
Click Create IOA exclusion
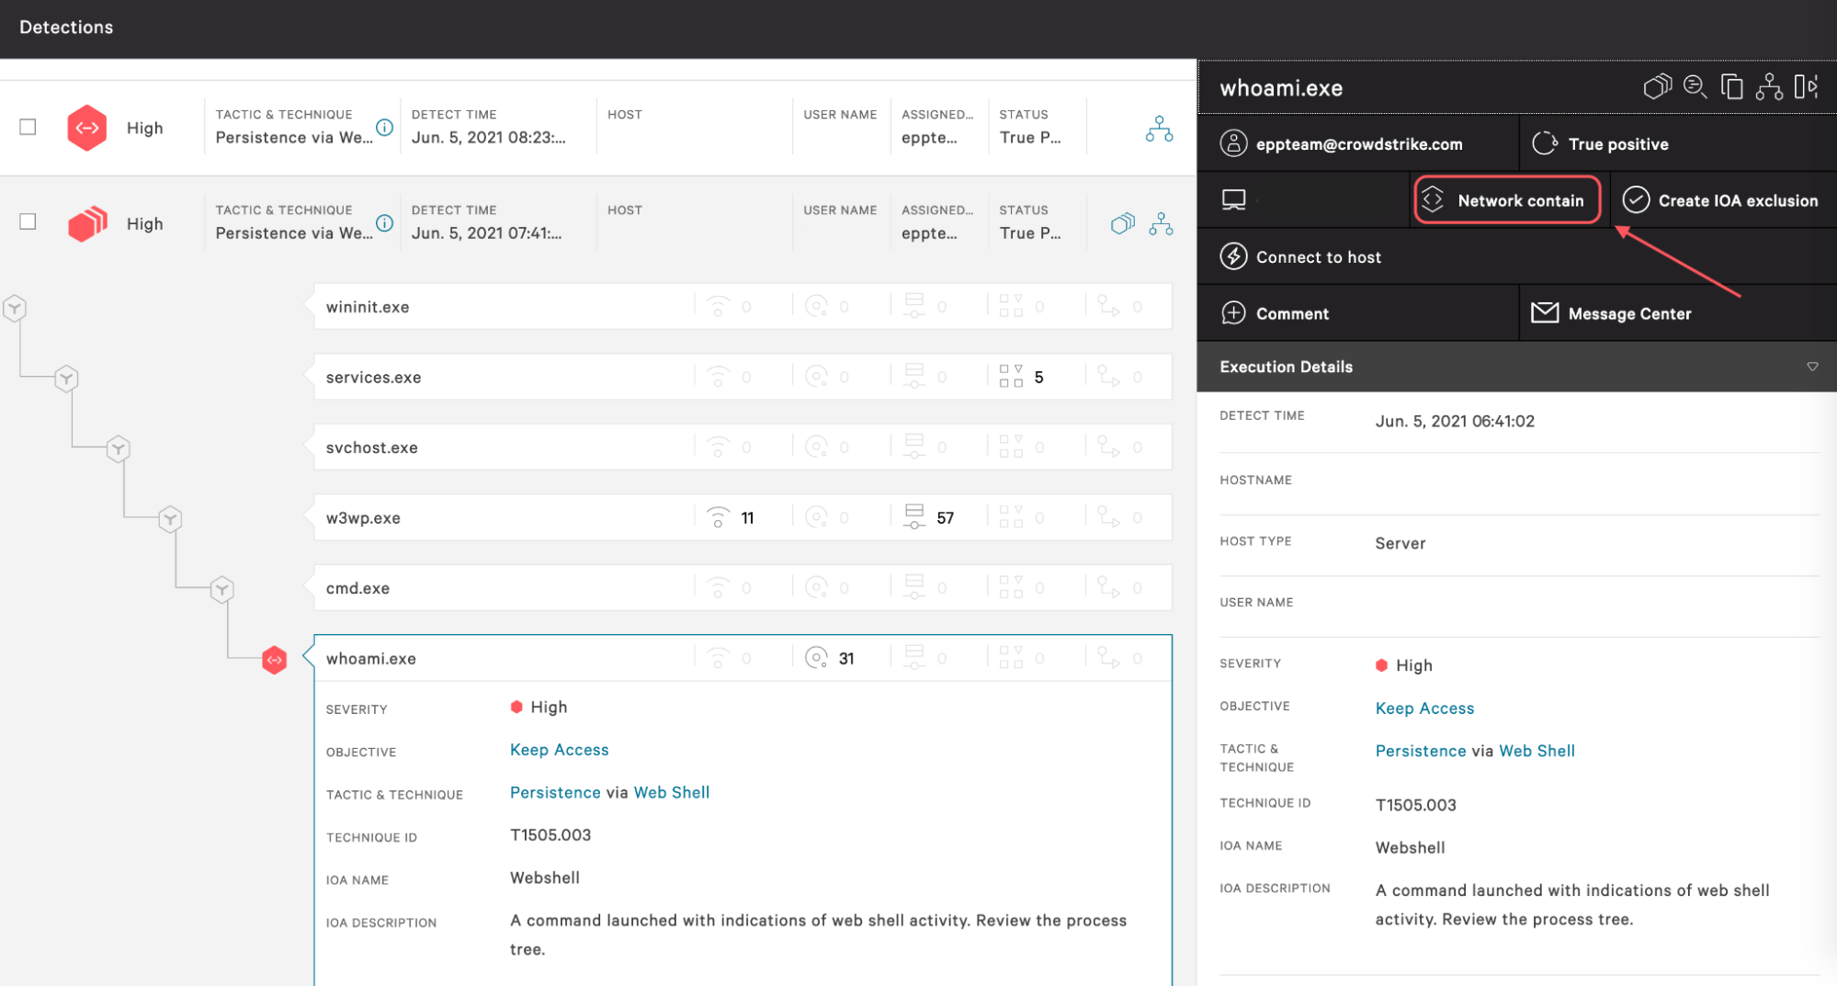coord(1721,200)
